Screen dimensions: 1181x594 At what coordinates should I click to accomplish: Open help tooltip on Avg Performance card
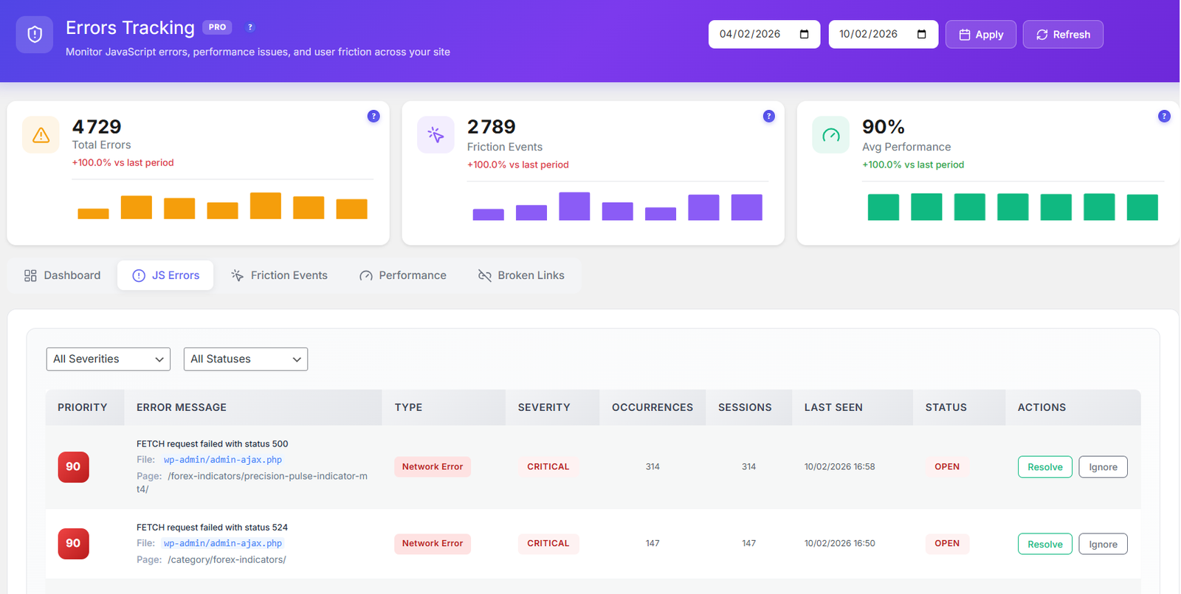pos(1163,116)
